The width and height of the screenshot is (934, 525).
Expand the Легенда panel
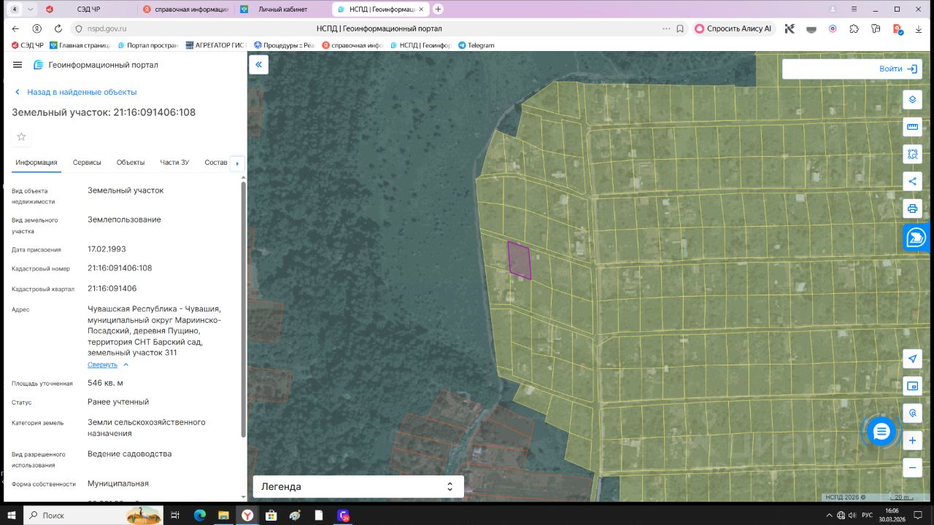click(x=358, y=486)
